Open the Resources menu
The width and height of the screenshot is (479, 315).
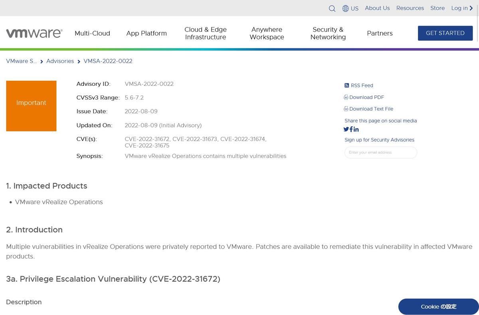pos(410,8)
